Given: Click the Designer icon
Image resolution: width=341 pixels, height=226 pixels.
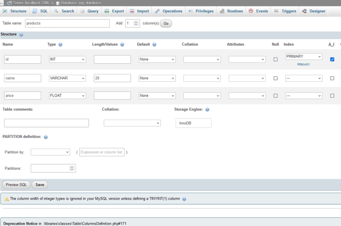Looking at the screenshot, I should (304, 11).
